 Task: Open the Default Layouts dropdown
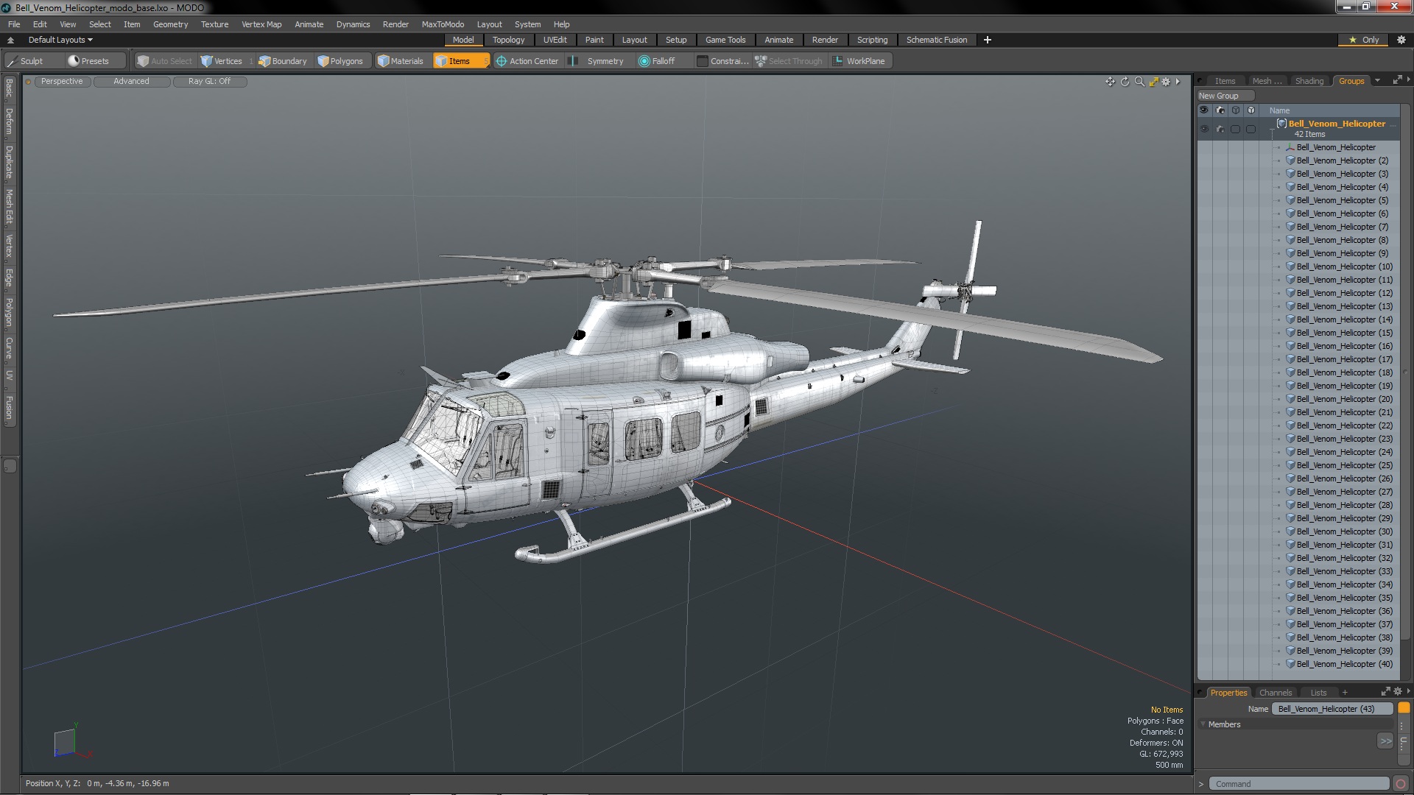point(60,40)
